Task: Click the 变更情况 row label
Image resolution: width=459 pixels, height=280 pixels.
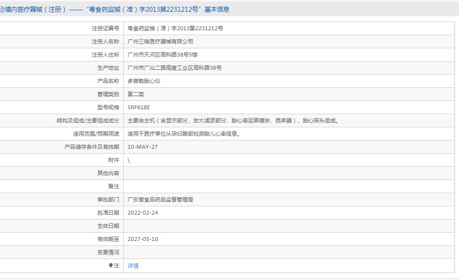Action: (109, 252)
